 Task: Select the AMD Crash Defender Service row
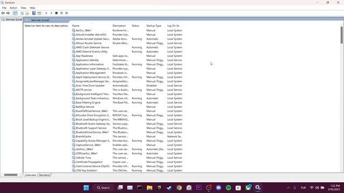127,47
